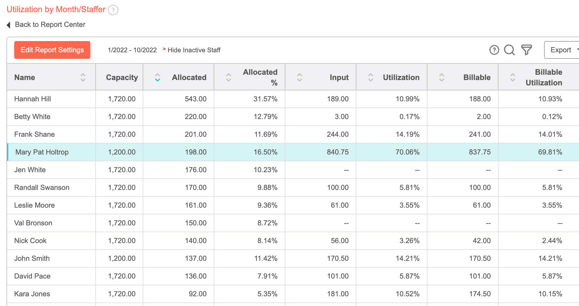The image size is (579, 306).
Task: Click Frank Shane's billable utilization 14.01%
Action: point(550,134)
